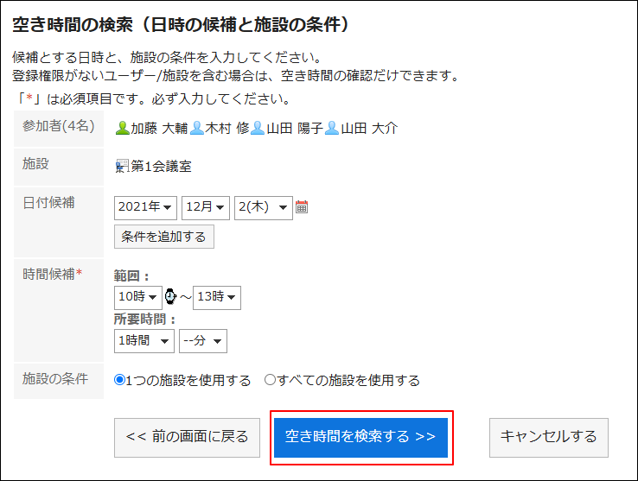Viewport: 638px width, 481px height.
Task: Click the user icon beside 山田 大介
Action: 332,128
